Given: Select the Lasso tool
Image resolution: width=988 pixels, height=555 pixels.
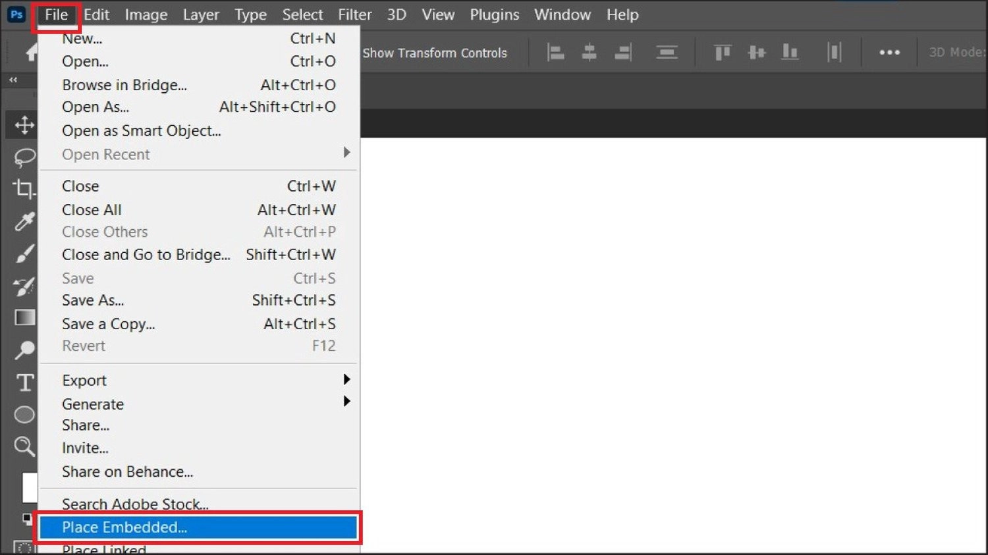Looking at the screenshot, I should pyautogui.click(x=24, y=157).
